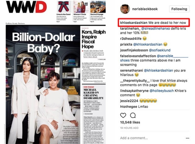
Task: Open the 19 hours ago timestamp
Action: (129, 128)
